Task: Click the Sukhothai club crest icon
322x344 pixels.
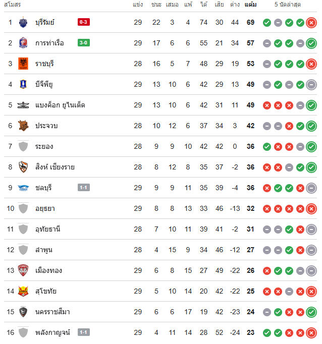Action: 23,291
